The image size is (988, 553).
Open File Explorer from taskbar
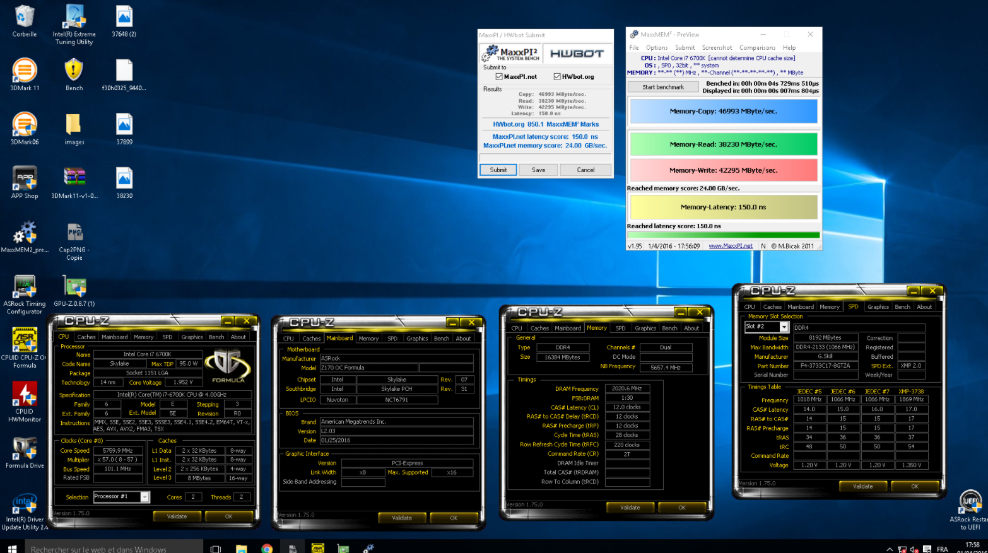[241, 548]
